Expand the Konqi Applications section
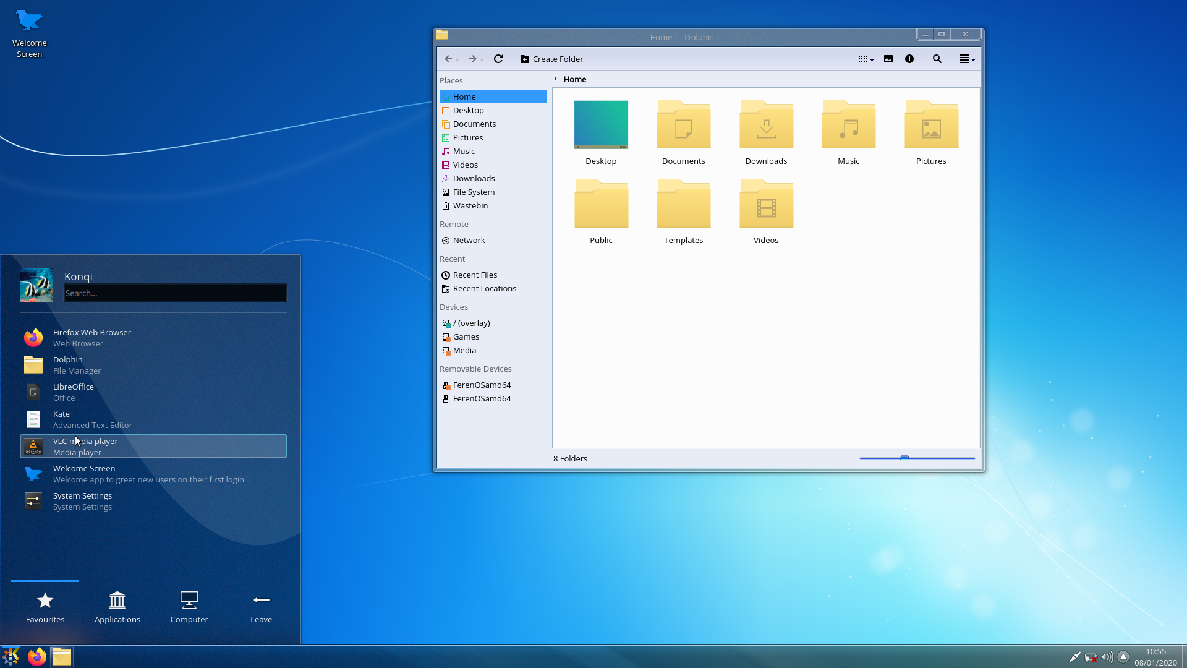The image size is (1187, 668). 117,606
